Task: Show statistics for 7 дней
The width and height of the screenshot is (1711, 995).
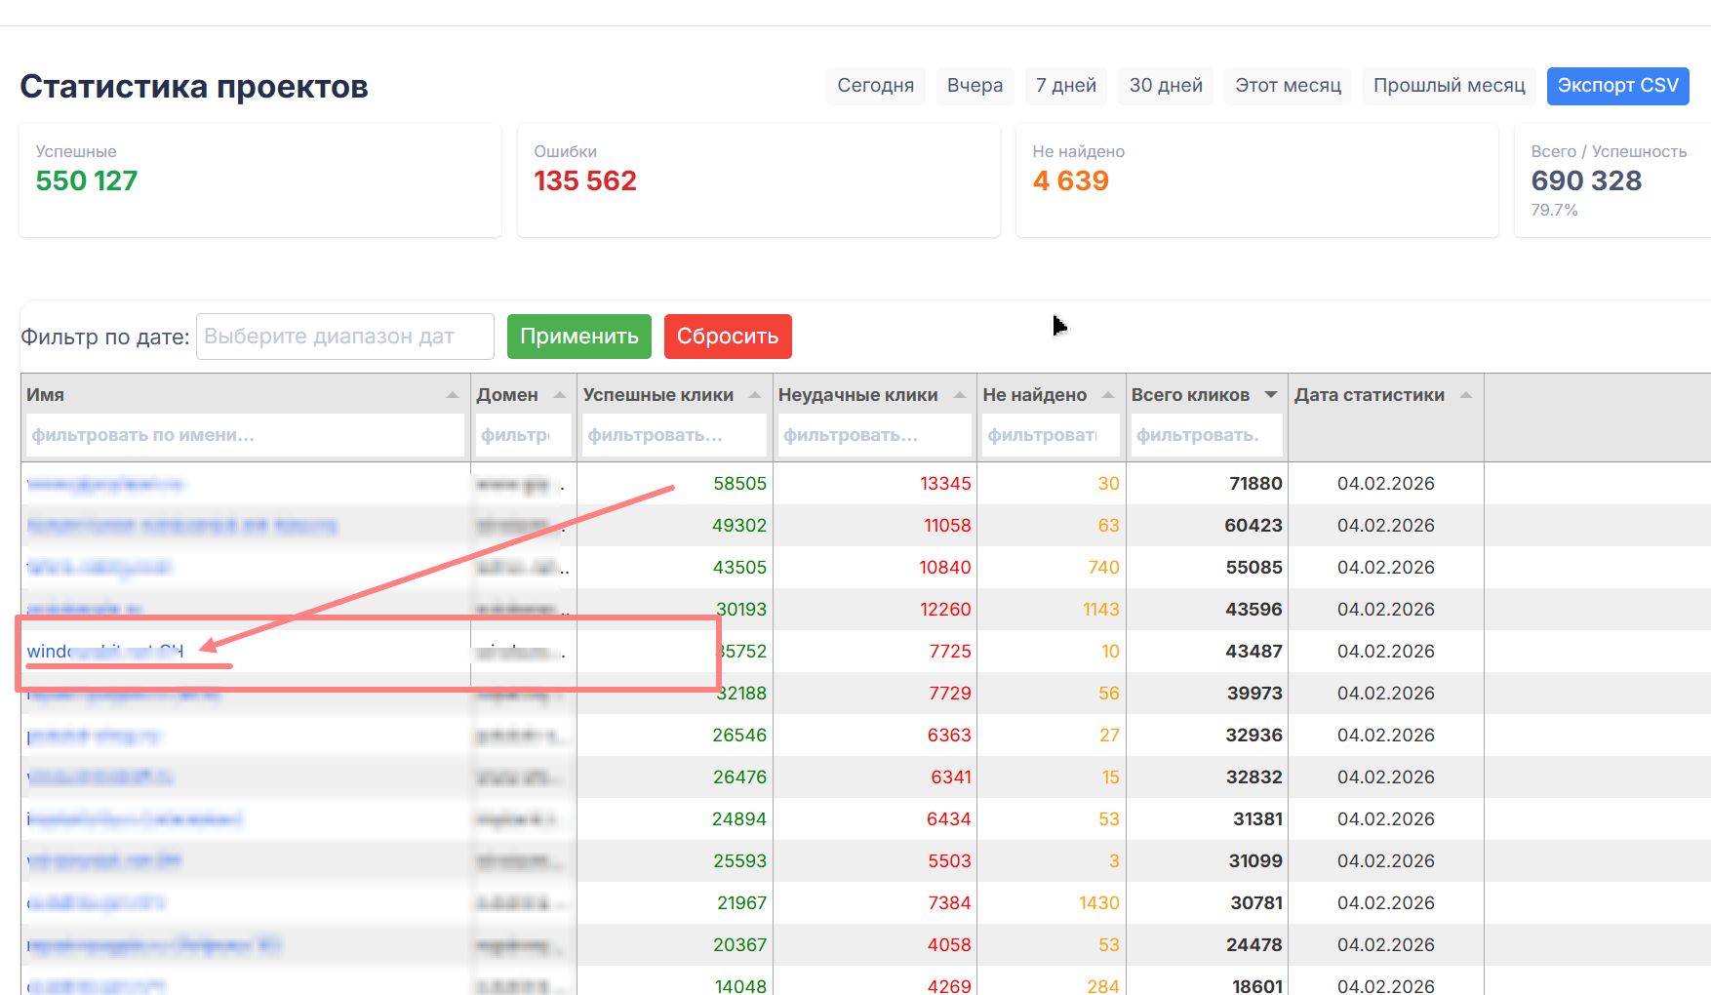Action: 1065,86
